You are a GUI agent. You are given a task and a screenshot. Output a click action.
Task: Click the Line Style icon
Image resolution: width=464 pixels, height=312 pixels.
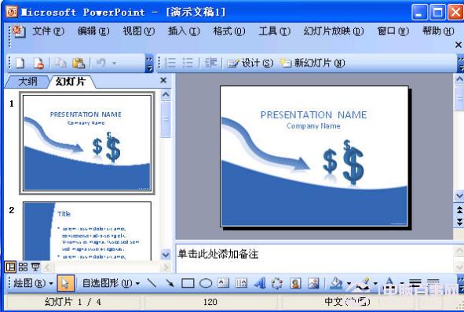(415, 283)
